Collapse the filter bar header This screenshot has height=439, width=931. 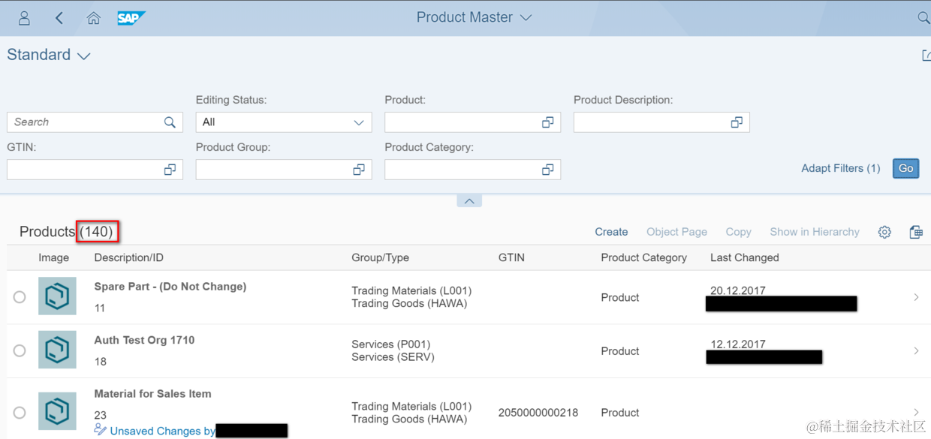469,201
